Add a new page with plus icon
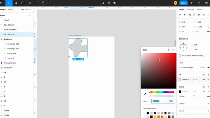210x118 pixels. 30,15
